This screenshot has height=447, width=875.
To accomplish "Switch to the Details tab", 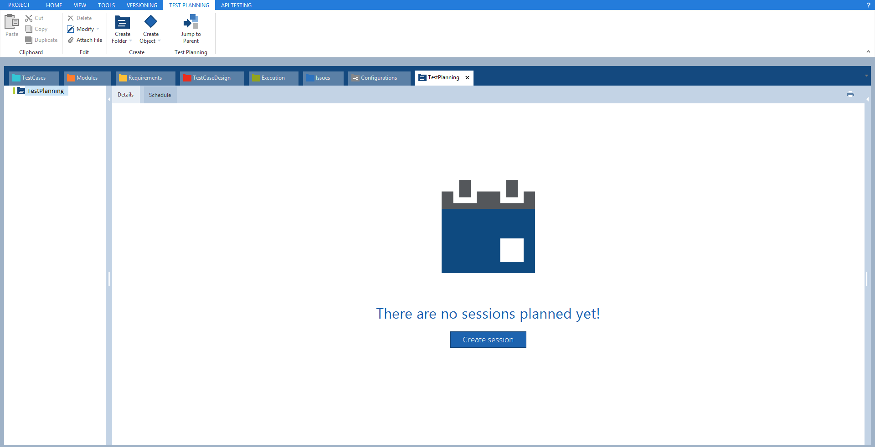I will pyautogui.click(x=126, y=95).
